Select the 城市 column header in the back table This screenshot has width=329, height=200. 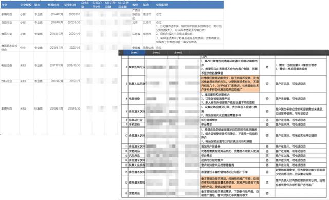[146, 5]
